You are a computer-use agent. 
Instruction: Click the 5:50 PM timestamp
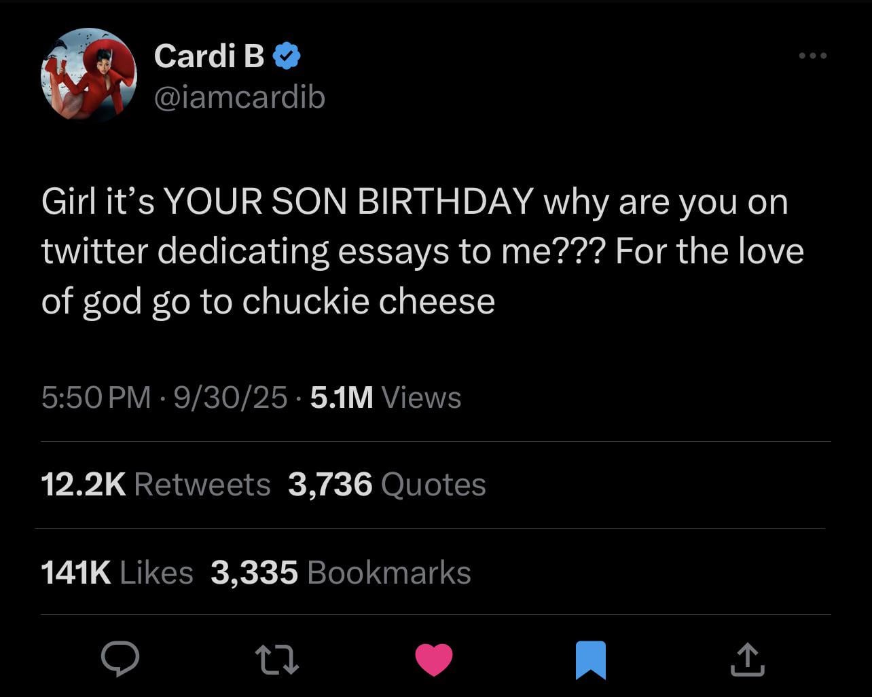96,397
